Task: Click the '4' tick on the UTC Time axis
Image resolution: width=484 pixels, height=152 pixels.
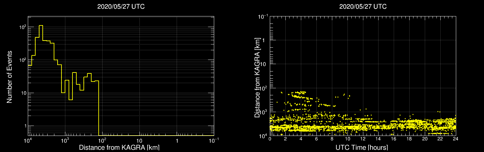Action: pos(301,139)
